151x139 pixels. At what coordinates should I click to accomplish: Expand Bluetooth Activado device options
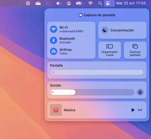tap(67, 40)
